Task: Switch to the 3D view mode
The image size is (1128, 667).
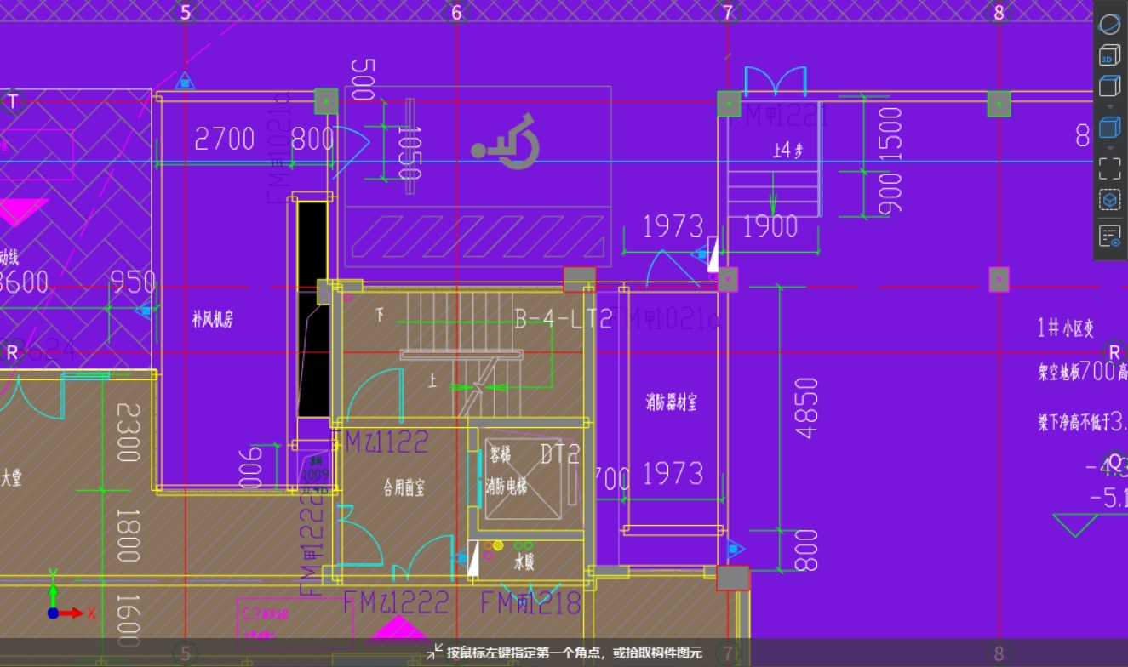Action: tap(1109, 55)
